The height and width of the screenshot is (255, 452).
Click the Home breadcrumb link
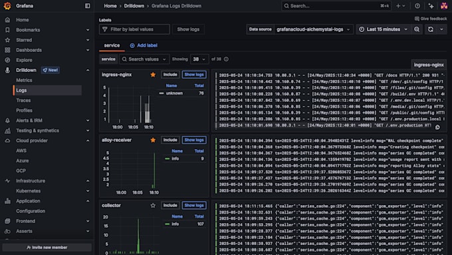[110, 6]
